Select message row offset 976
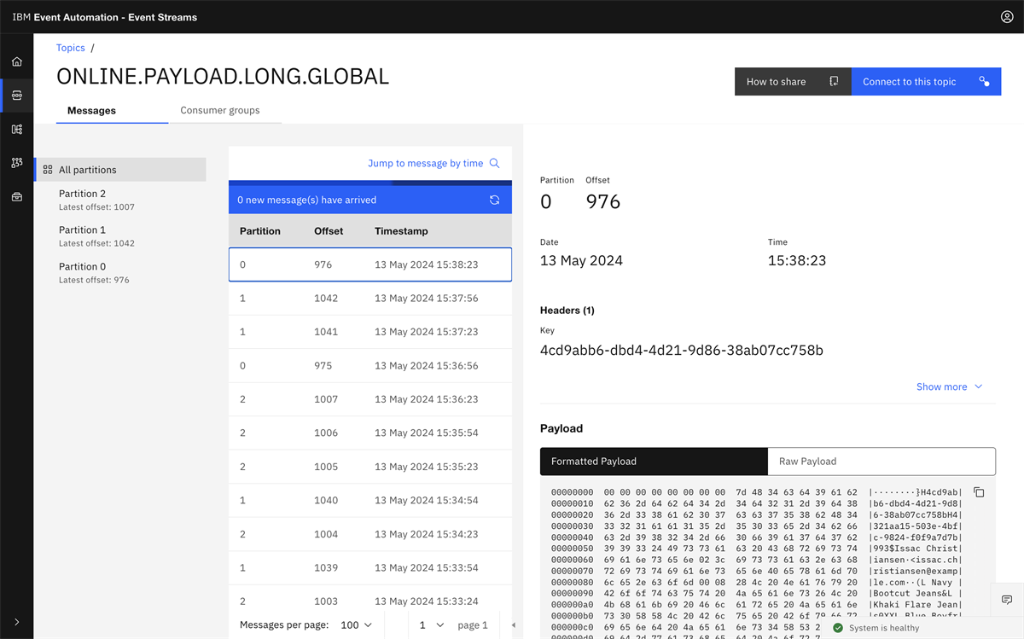 (x=370, y=264)
